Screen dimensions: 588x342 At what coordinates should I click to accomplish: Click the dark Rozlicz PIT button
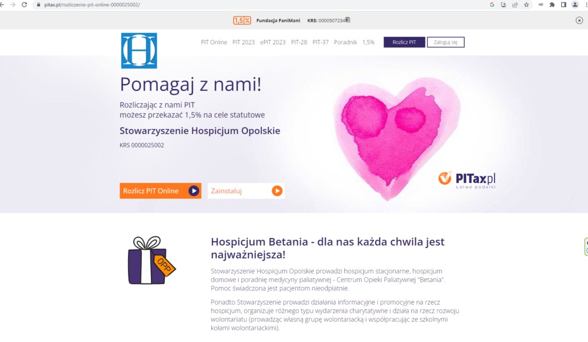click(x=404, y=42)
